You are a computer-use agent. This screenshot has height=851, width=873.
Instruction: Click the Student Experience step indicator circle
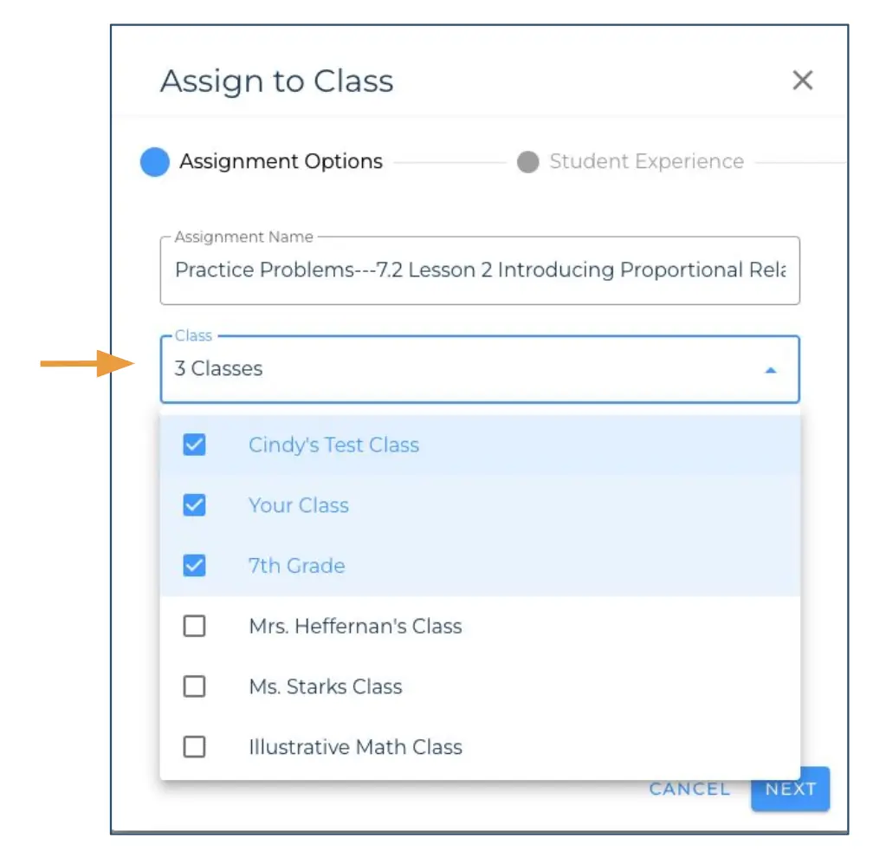point(528,161)
